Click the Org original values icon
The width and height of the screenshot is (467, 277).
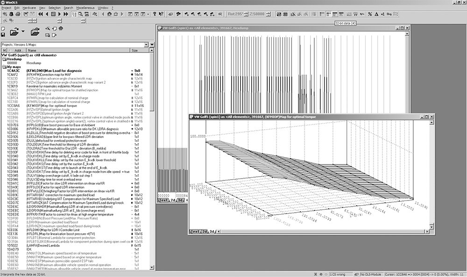click(389, 14)
